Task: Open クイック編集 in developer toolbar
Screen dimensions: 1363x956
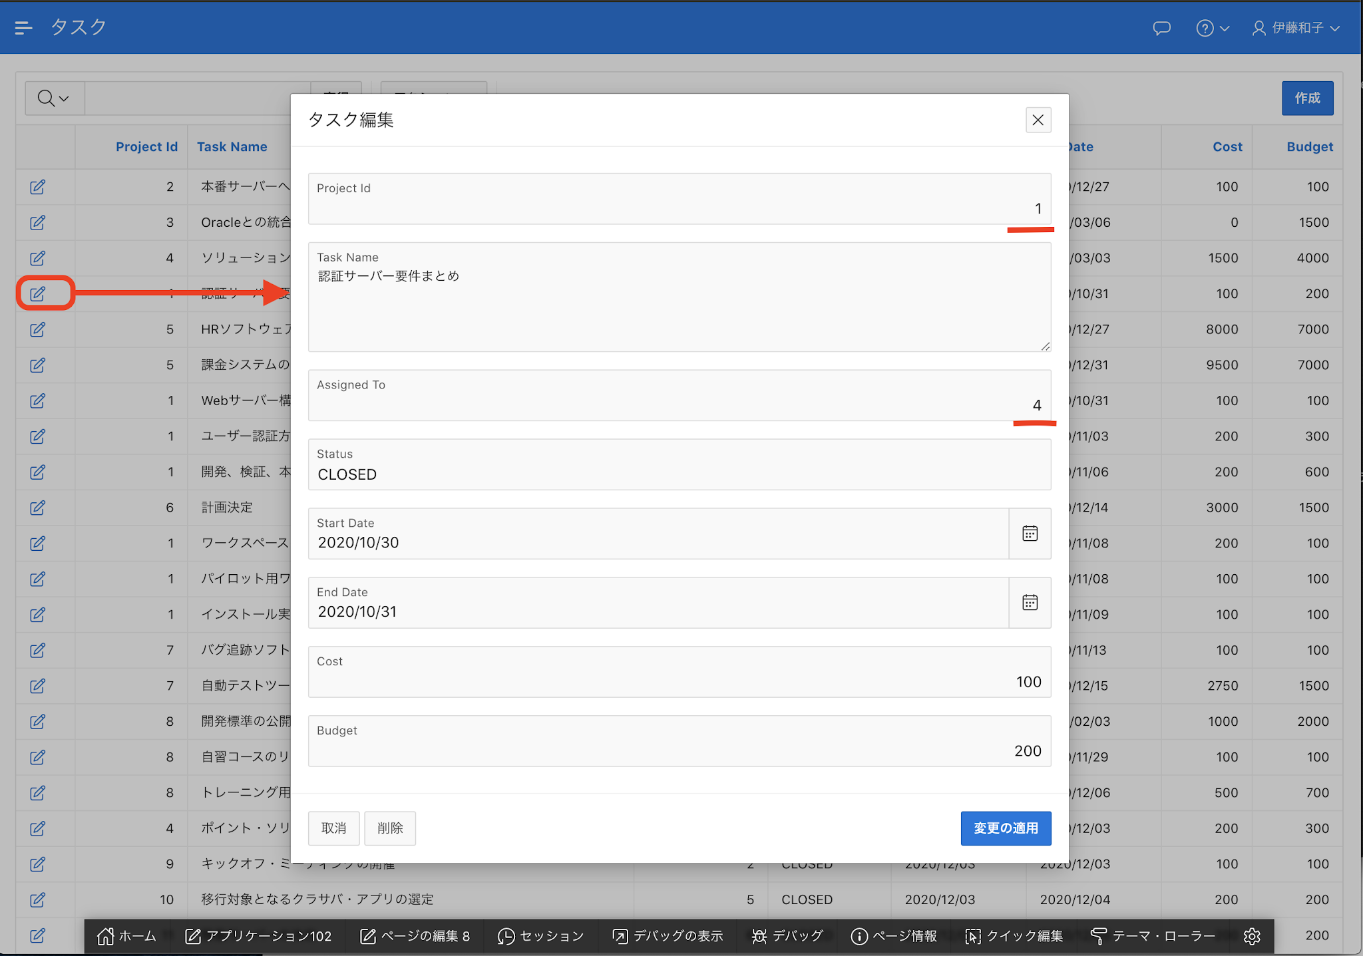Action: [1014, 936]
